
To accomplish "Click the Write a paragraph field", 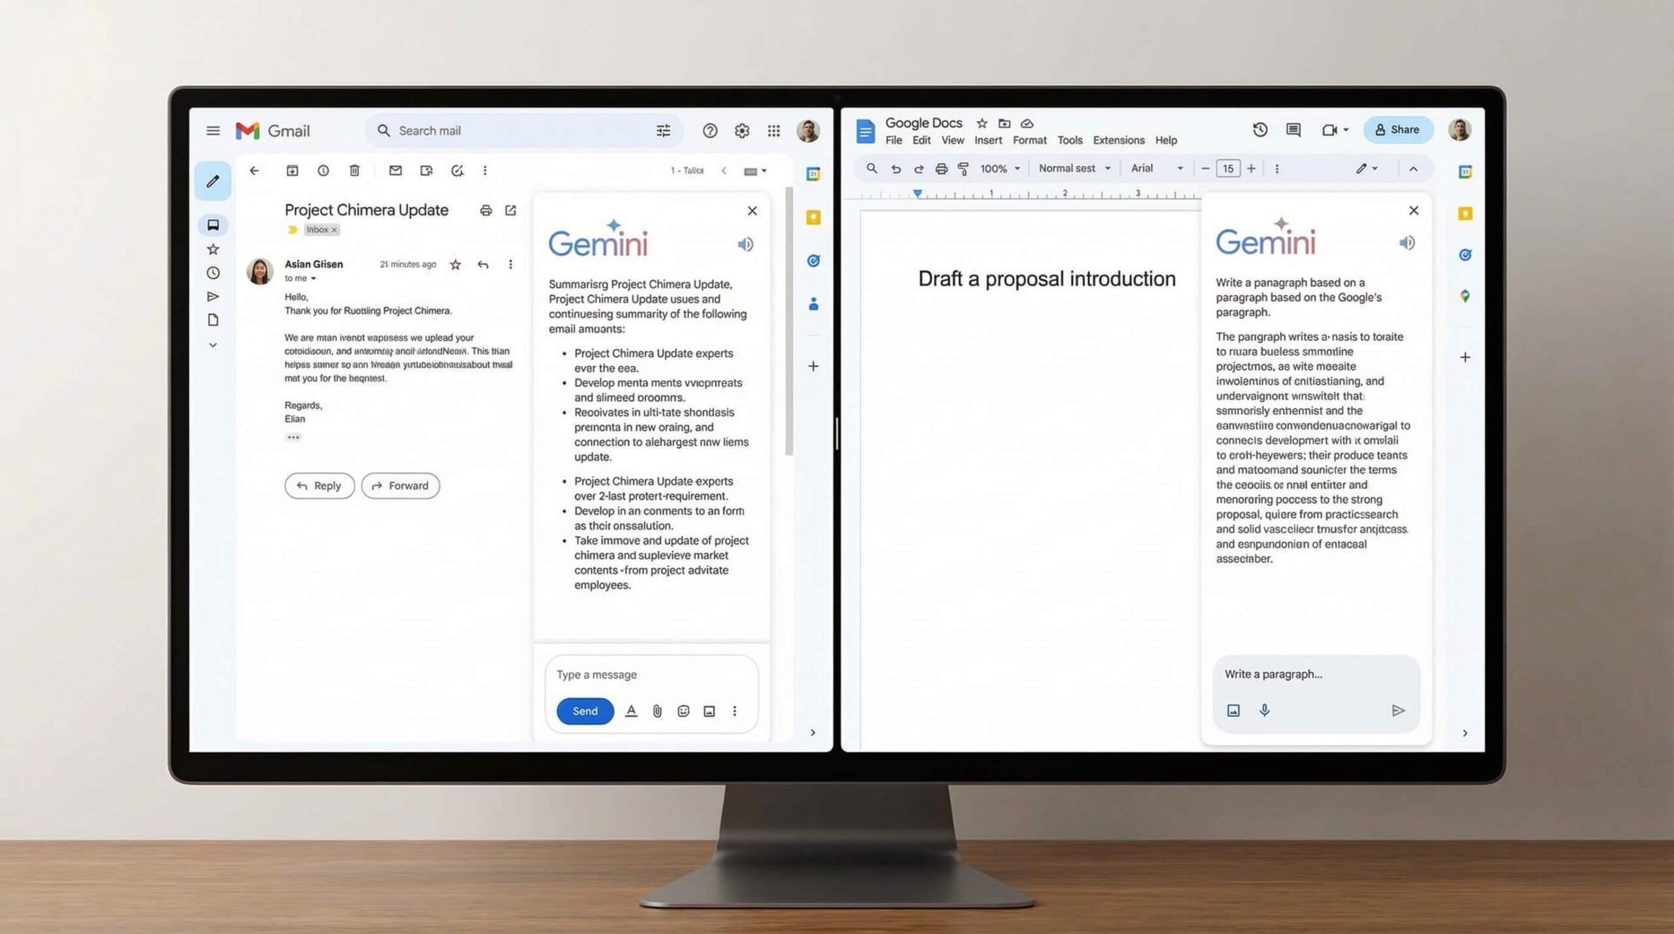I will tap(1316, 674).
